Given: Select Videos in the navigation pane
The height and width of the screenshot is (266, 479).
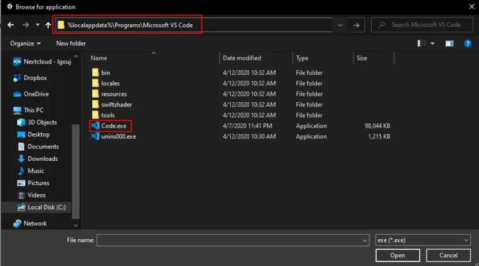Looking at the screenshot, I should 31,195.
